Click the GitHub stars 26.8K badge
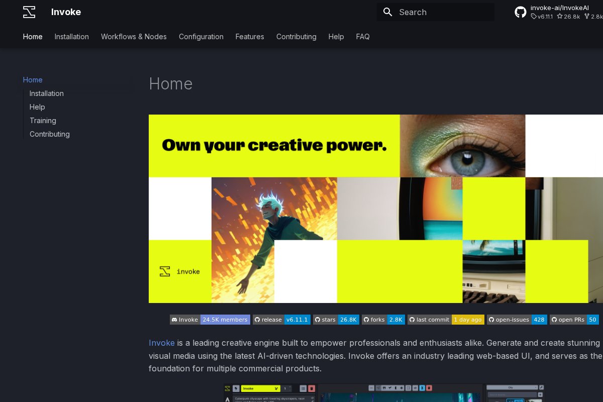This screenshot has height=402, width=603. (336, 320)
